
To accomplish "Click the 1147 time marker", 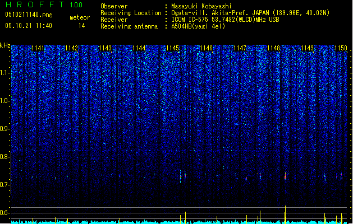I will coord(240,48).
